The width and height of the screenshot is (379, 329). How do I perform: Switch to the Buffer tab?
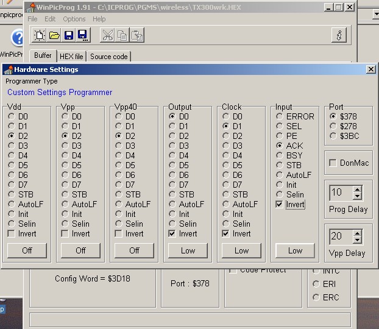pyautogui.click(x=43, y=55)
